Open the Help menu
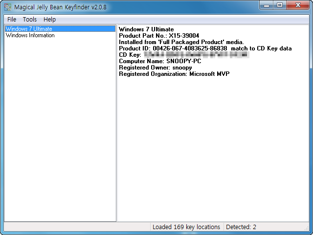This screenshot has height=235, width=313. tap(49, 20)
